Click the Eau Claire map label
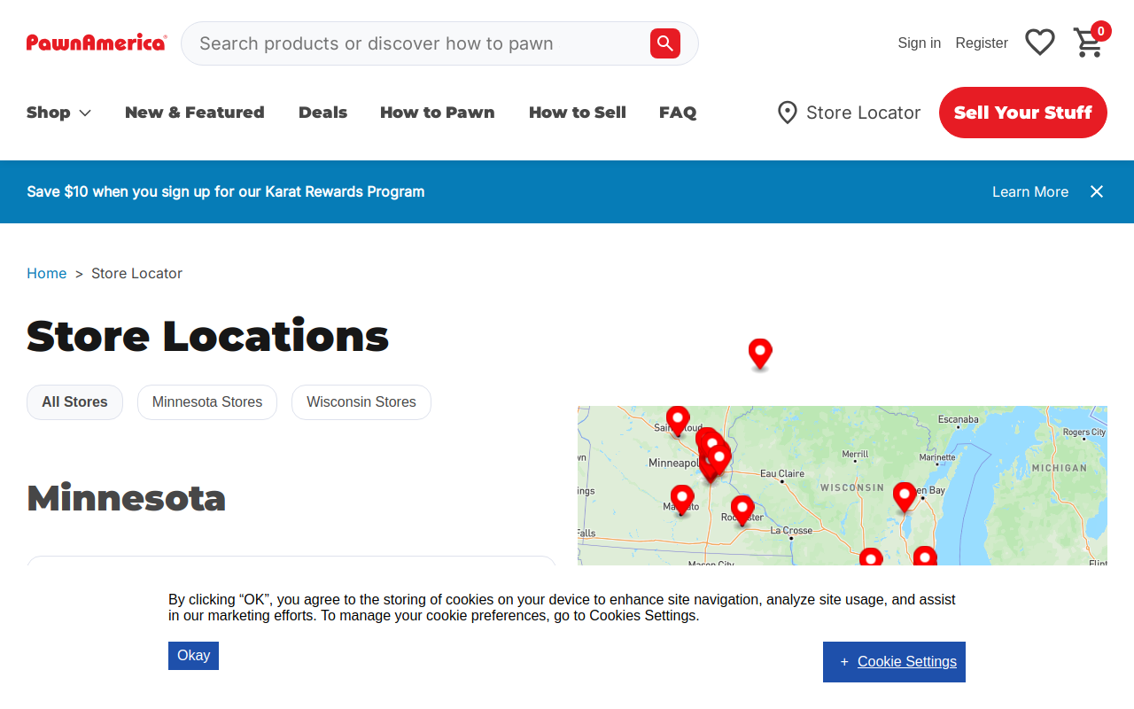 [x=782, y=473]
